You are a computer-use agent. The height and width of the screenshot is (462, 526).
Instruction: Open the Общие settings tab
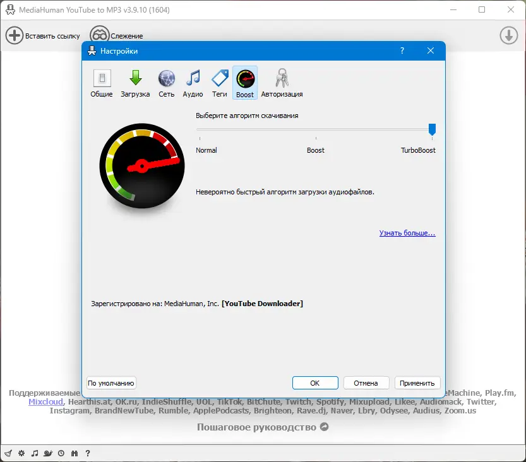coord(102,83)
